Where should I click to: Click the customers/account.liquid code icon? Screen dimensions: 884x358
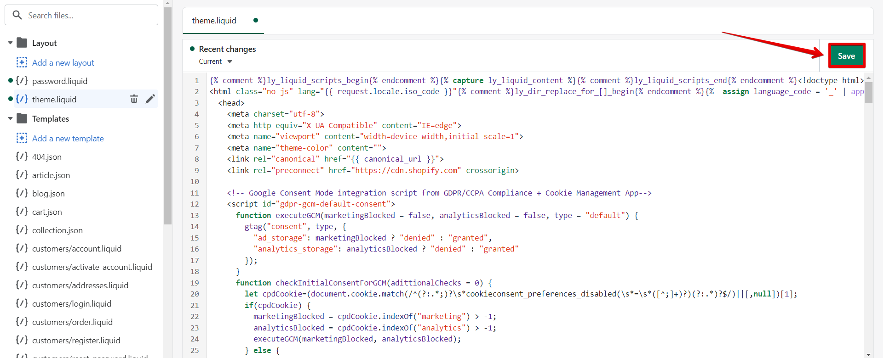(x=22, y=248)
